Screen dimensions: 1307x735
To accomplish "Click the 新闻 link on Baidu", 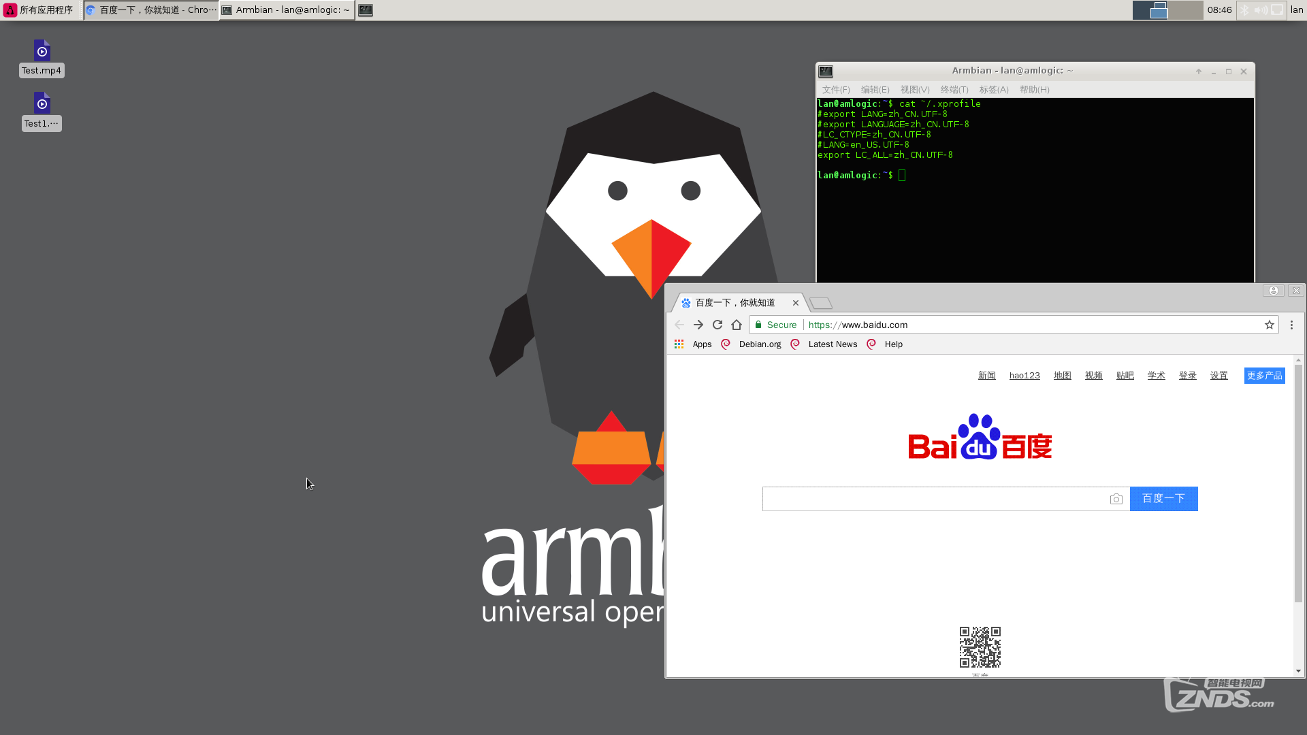I will pyautogui.click(x=986, y=376).
